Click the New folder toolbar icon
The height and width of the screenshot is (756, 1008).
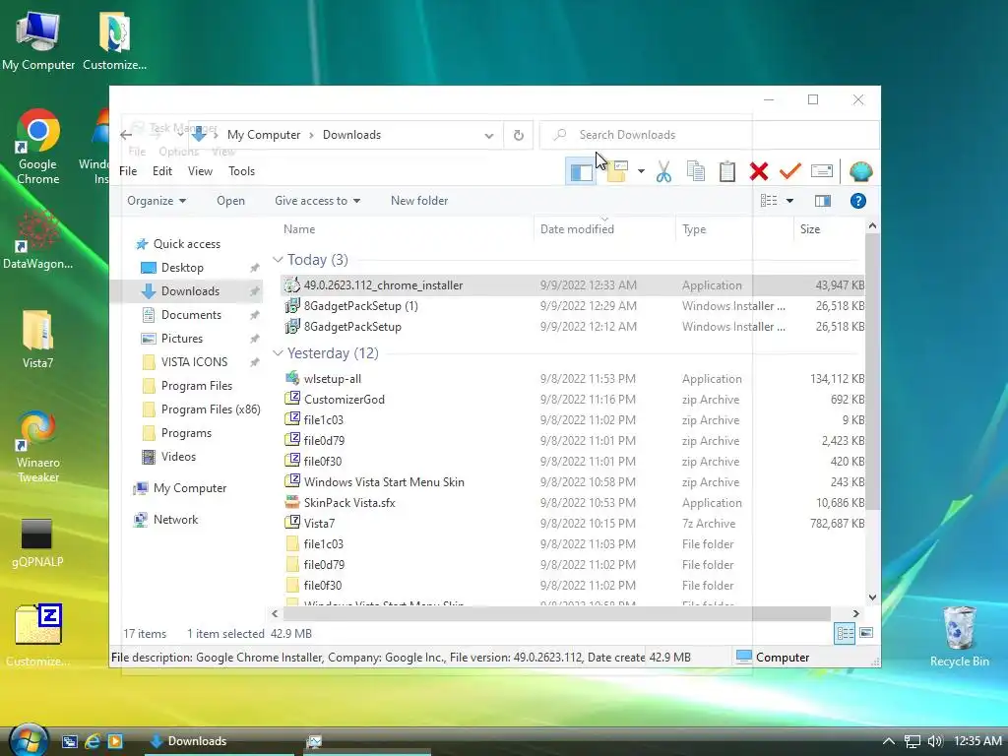pos(617,171)
